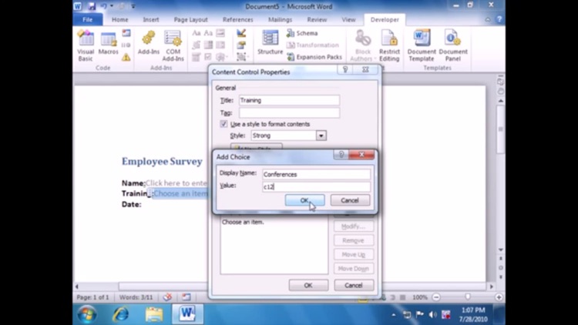This screenshot has width=578, height=325.
Task: Toggle Design Mode icon in Controls group
Action: point(241,33)
